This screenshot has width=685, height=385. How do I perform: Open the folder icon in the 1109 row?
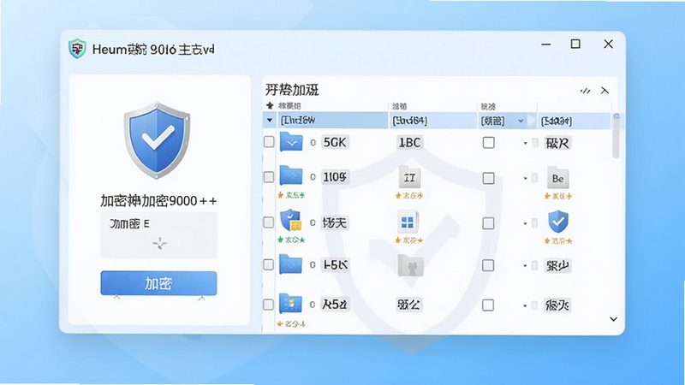click(x=291, y=175)
